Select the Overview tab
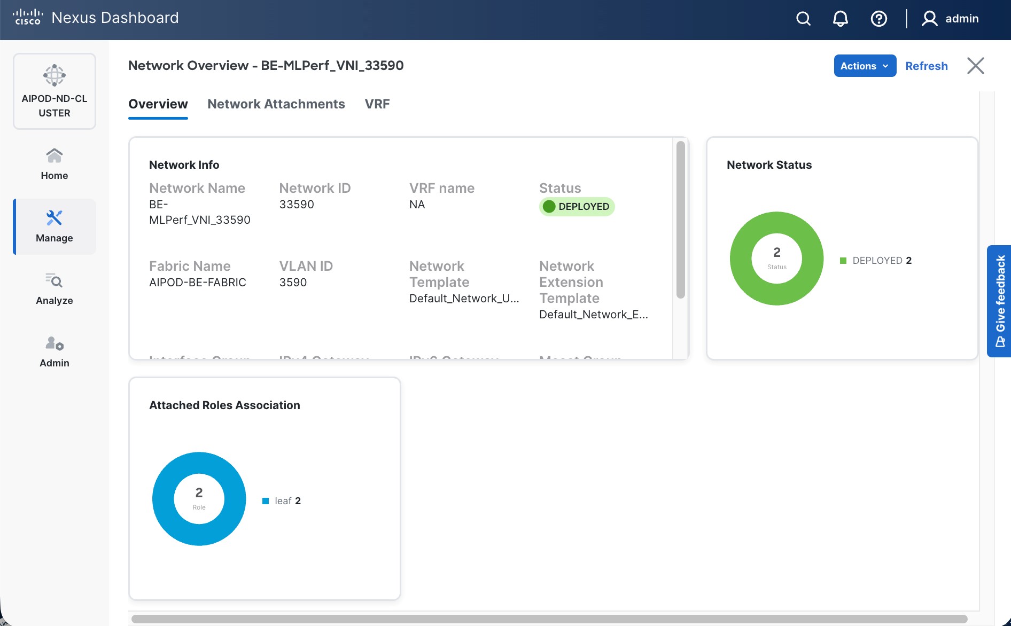This screenshot has width=1011, height=626. coord(158,104)
